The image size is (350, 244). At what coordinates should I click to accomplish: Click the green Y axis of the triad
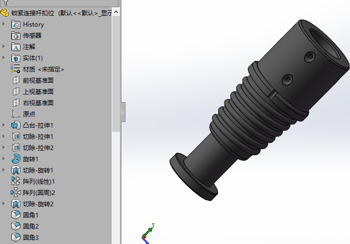pyautogui.click(x=149, y=231)
